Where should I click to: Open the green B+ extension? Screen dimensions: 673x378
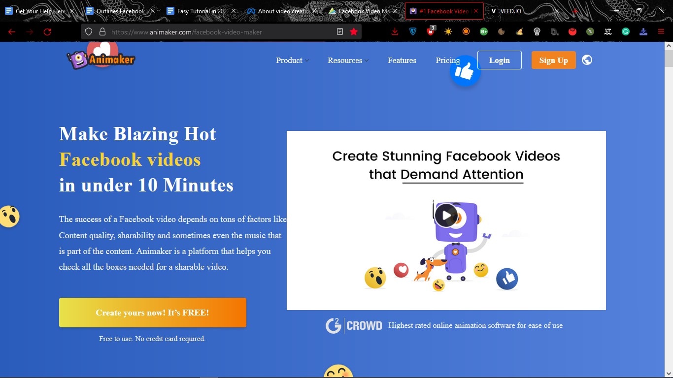tap(484, 32)
